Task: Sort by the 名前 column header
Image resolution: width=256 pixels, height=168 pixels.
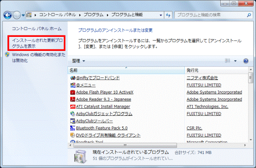Action: point(126,70)
